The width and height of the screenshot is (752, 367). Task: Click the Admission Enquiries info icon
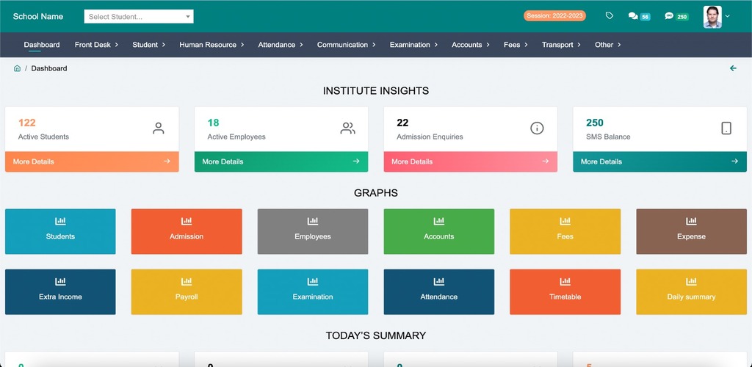pyautogui.click(x=537, y=128)
